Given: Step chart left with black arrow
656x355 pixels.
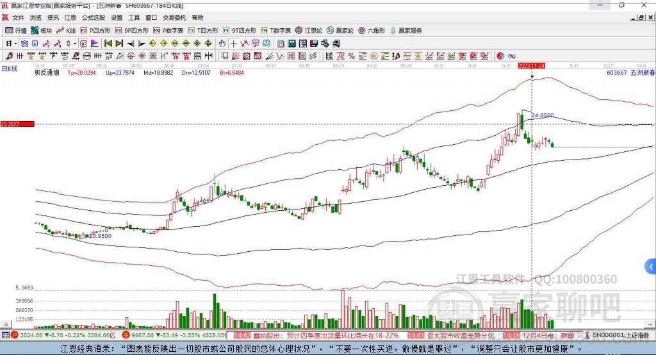Looking at the screenshot, I should click(x=131, y=44).
